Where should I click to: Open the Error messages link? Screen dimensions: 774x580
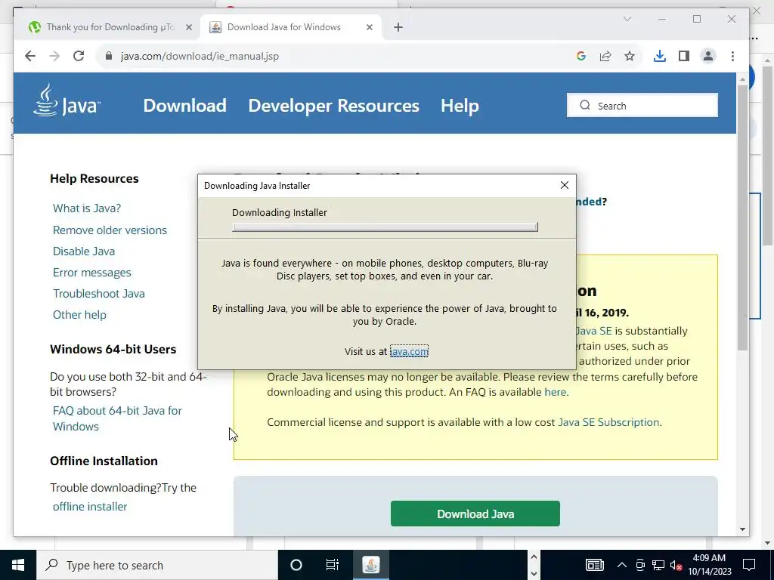coord(91,272)
